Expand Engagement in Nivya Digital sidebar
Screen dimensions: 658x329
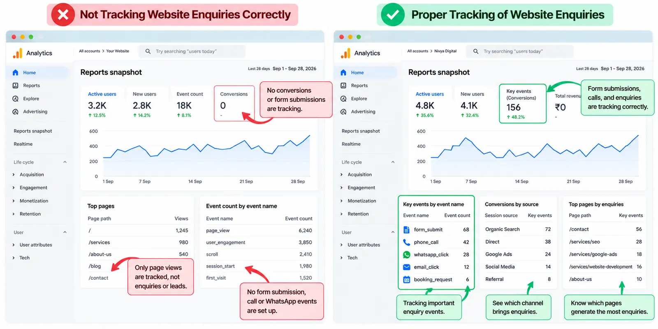tap(341, 188)
